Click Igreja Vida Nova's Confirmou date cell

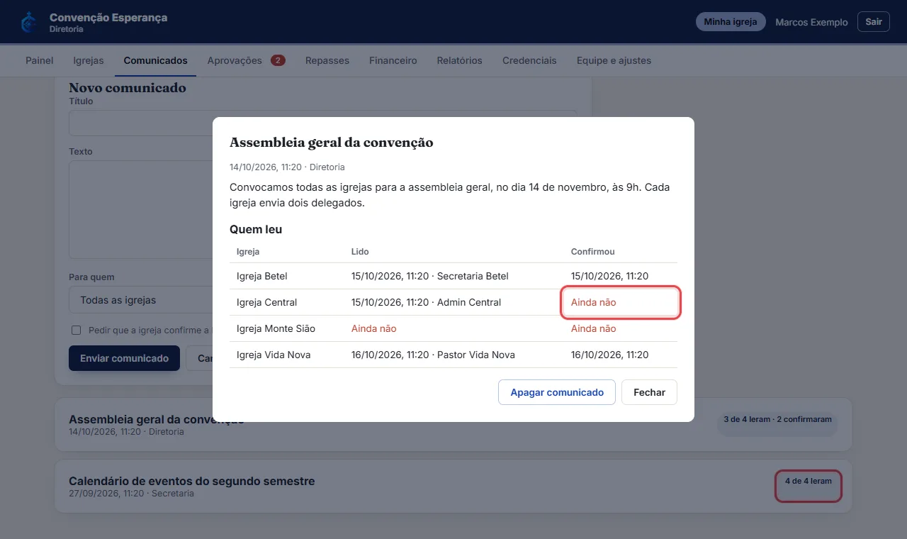621,355
